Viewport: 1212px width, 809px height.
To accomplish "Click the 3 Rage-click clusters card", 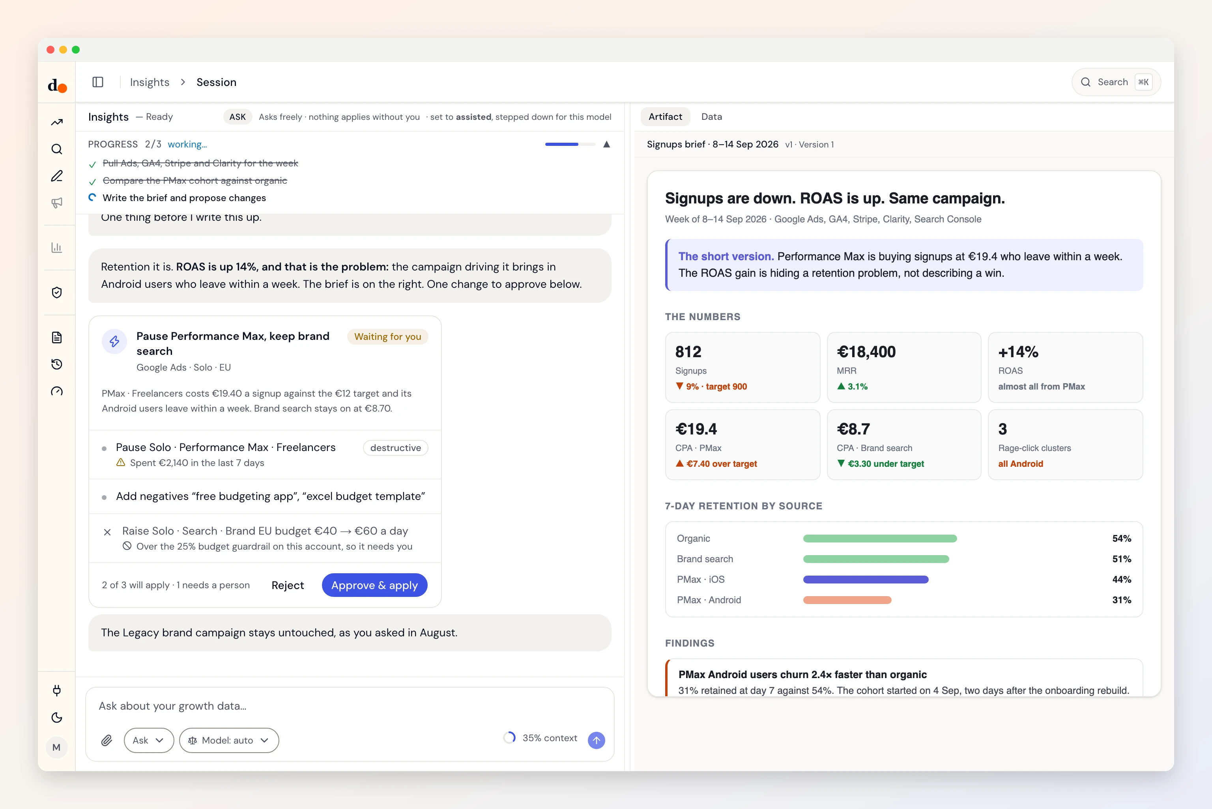I will pos(1065,445).
